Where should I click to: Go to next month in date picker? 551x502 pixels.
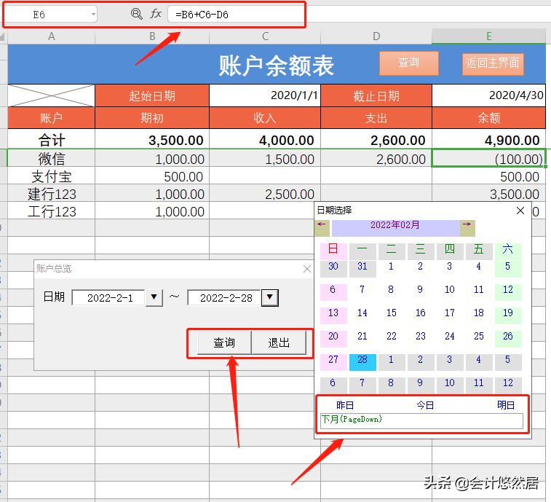tap(467, 225)
